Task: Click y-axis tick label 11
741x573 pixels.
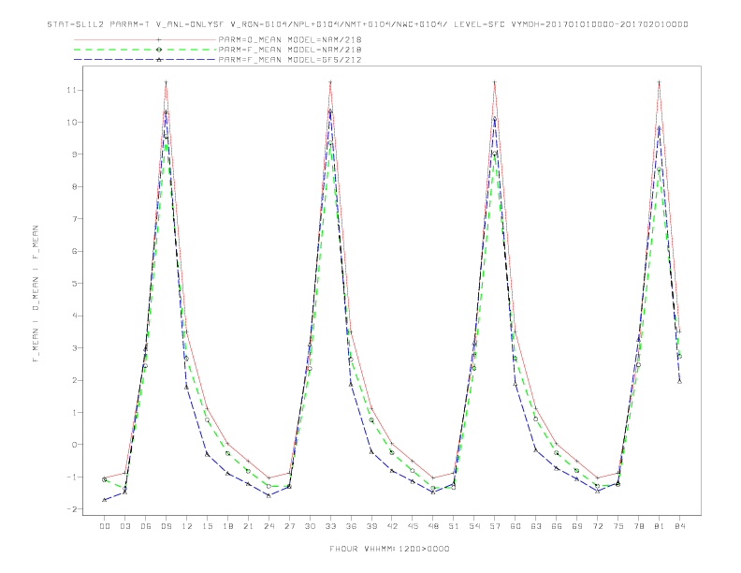Action: [72, 90]
